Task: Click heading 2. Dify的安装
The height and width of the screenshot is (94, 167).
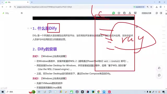Action: tap(45, 49)
